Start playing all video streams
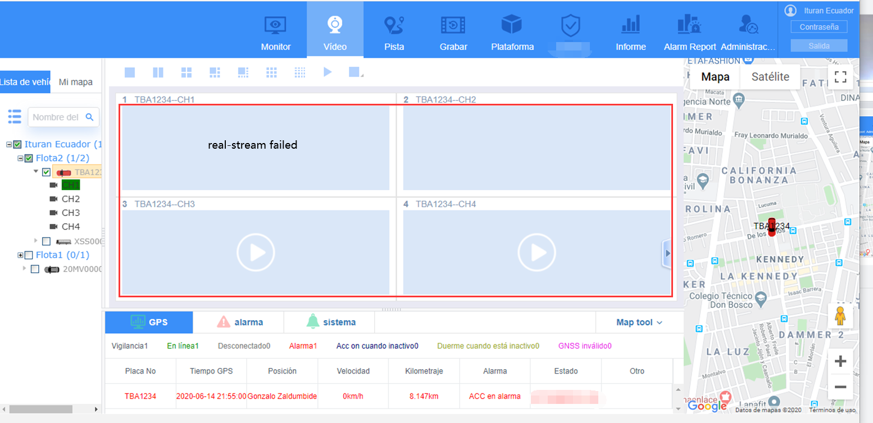 [x=328, y=72]
